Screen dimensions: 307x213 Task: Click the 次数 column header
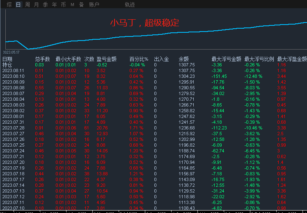click(89, 59)
